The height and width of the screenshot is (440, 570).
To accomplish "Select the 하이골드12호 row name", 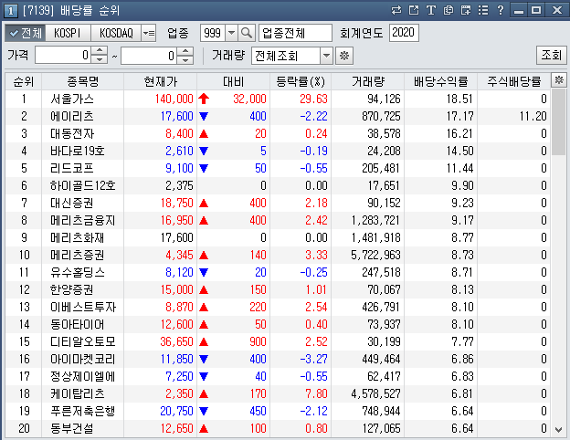I will tap(83, 185).
